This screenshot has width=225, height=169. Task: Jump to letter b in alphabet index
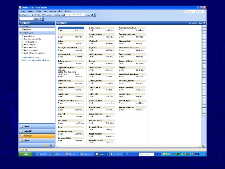(204, 32)
